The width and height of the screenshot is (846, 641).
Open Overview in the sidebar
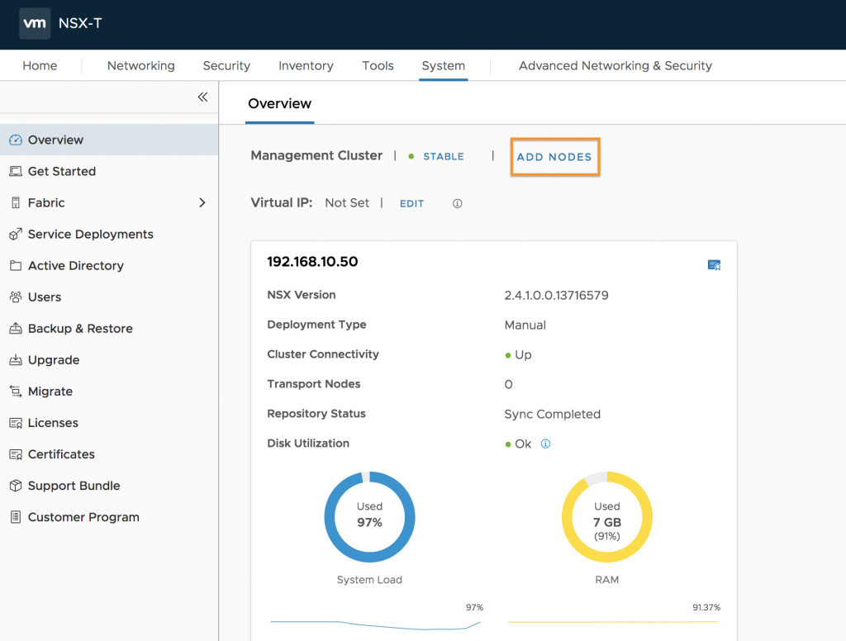[x=109, y=140]
